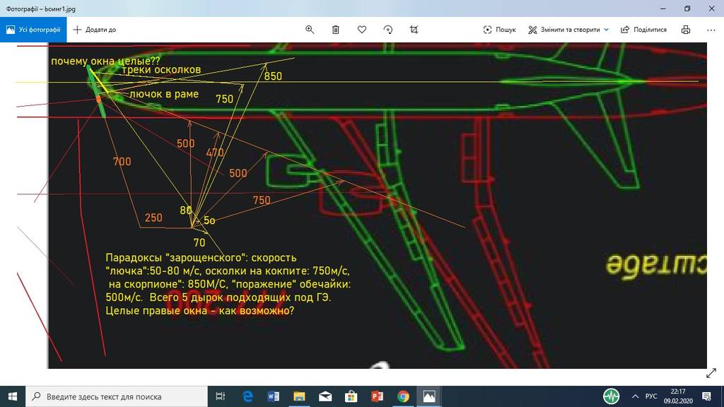Share the photo via Поділитися

[643, 30]
